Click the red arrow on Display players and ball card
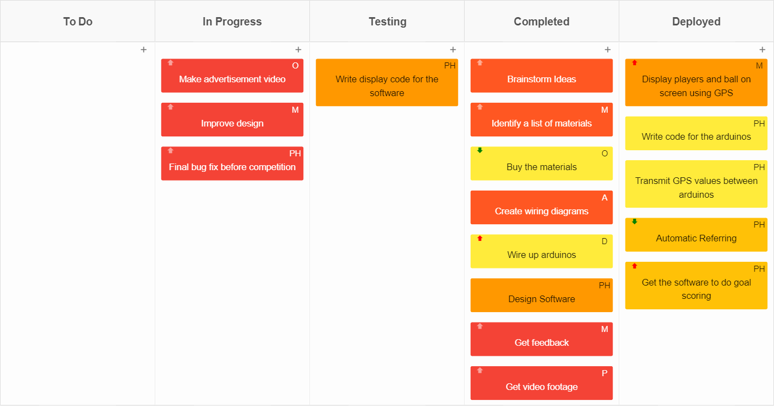 [x=633, y=62]
